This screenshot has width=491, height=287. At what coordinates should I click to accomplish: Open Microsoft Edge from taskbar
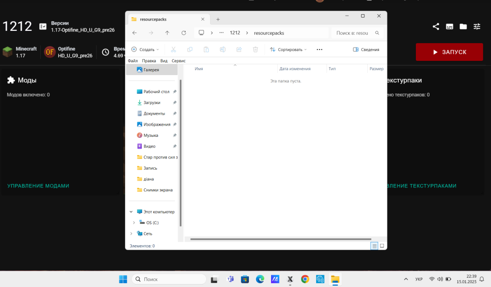(260, 279)
